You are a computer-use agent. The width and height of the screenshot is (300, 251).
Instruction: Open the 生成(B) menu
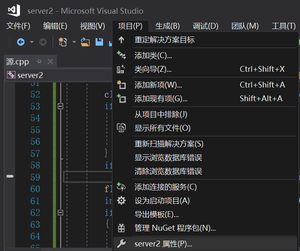(x=167, y=26)
